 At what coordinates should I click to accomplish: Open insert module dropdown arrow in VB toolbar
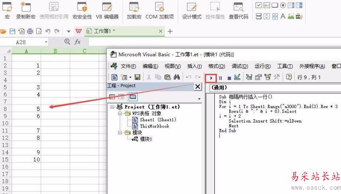coord(130,77)
